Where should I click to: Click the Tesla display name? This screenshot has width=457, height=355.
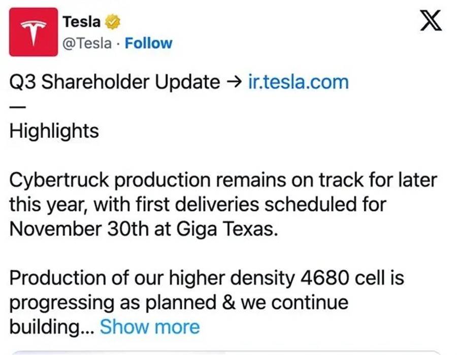[81, 22]
